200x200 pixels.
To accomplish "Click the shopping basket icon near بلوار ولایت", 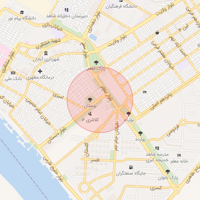I will pos(157,33).
